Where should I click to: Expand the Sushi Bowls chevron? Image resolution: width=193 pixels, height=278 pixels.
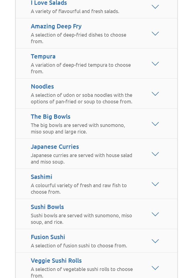155,214
